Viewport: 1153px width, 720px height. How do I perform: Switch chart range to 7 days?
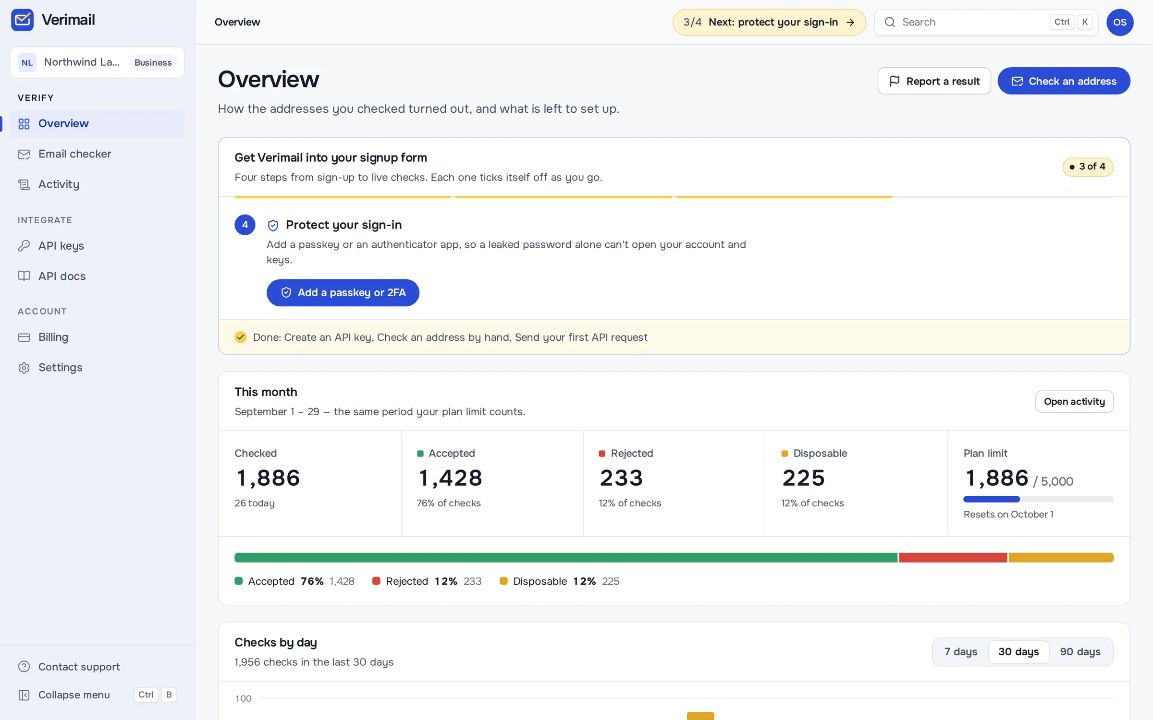[961, 652]
